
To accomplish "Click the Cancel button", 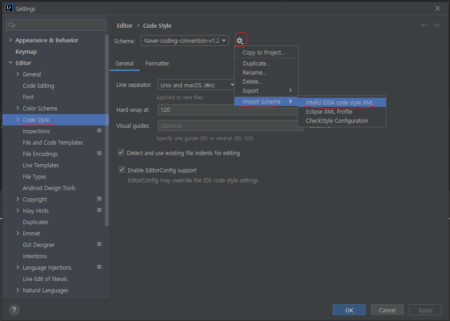I will 387,310.
